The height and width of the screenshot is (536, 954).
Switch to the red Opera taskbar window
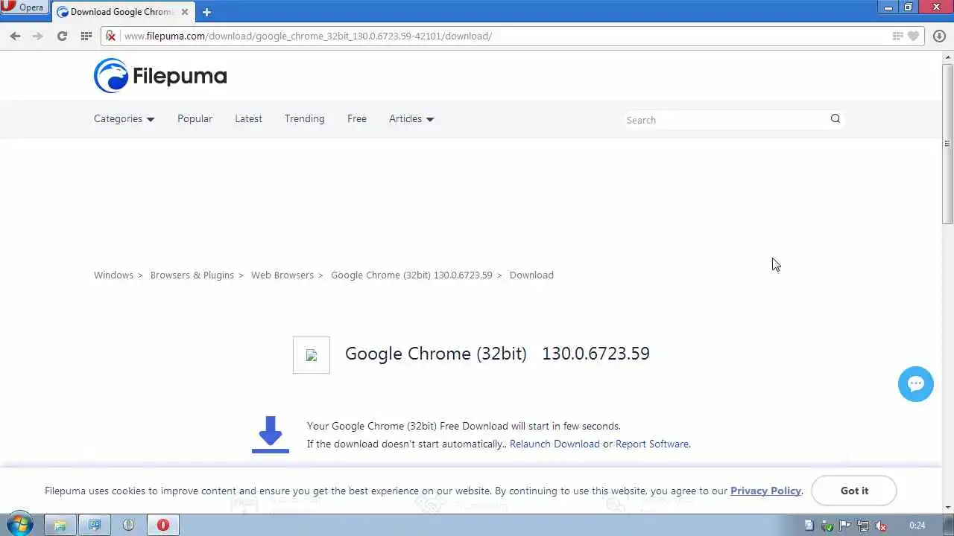pyautogui.click(x=162, y=525)
